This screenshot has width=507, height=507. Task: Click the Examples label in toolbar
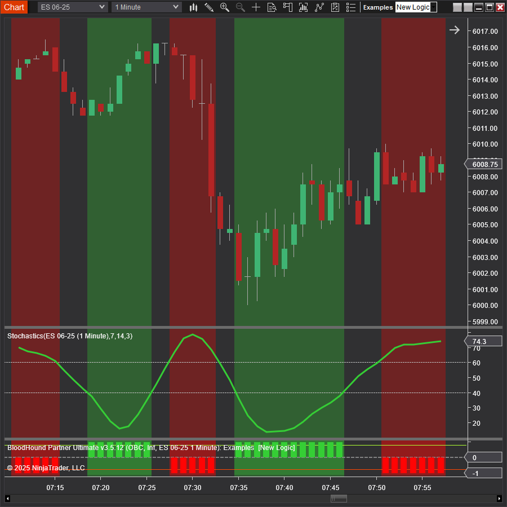click(378, 7)
